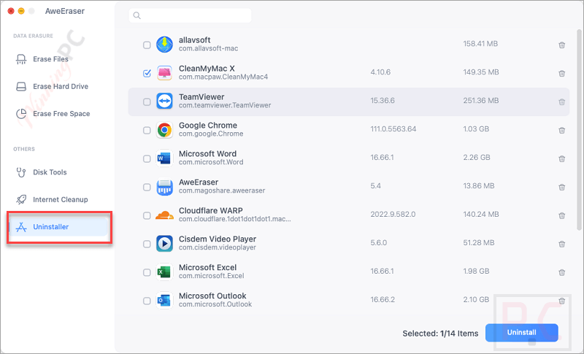Click Microsoft Outlook version 16.66.2

click(383, 300)
